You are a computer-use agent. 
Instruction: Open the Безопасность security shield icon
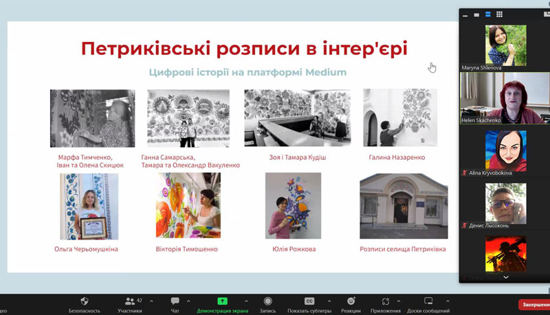tap(85, 301)
